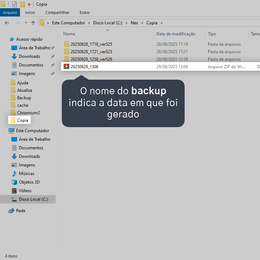Open Rede in navigation pane

tap(21, 211)
